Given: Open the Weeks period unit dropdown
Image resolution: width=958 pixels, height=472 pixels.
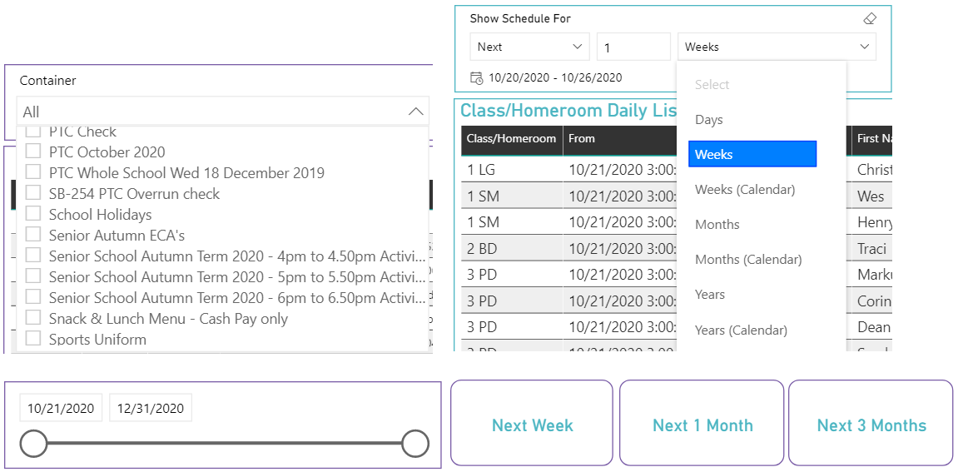Looking at the screenshot, I should point(777,47).
